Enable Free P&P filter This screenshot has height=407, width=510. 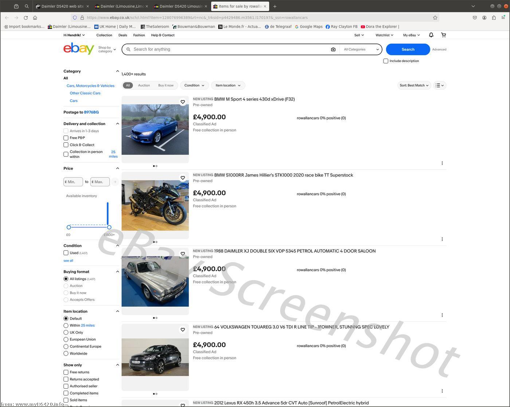pos(66,138)
